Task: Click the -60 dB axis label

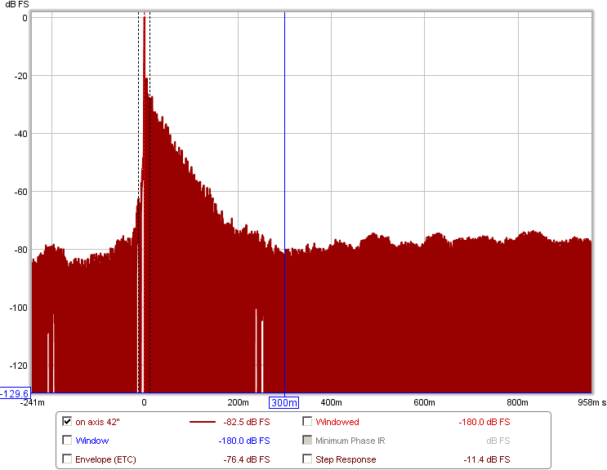Action: [20, 192]
